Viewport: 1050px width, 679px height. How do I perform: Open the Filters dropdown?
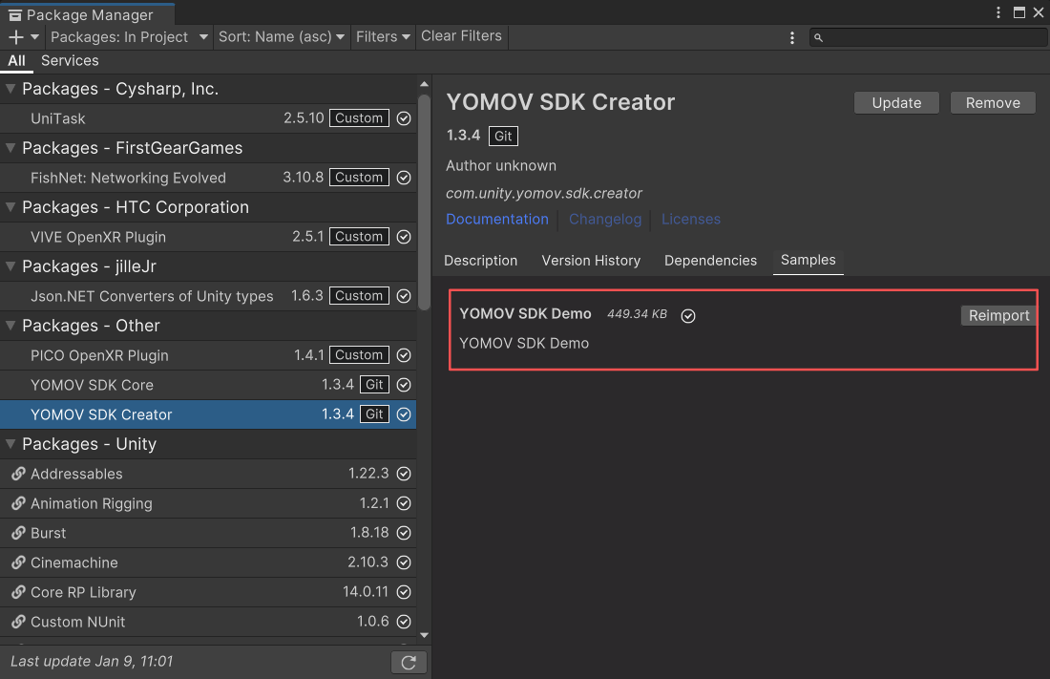383,37
